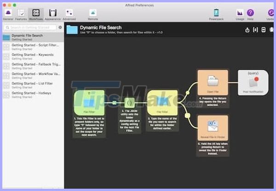Screen dimensions: 276x191
Task: Select the Reveal File in Finder node
Action: coord(213,128)
